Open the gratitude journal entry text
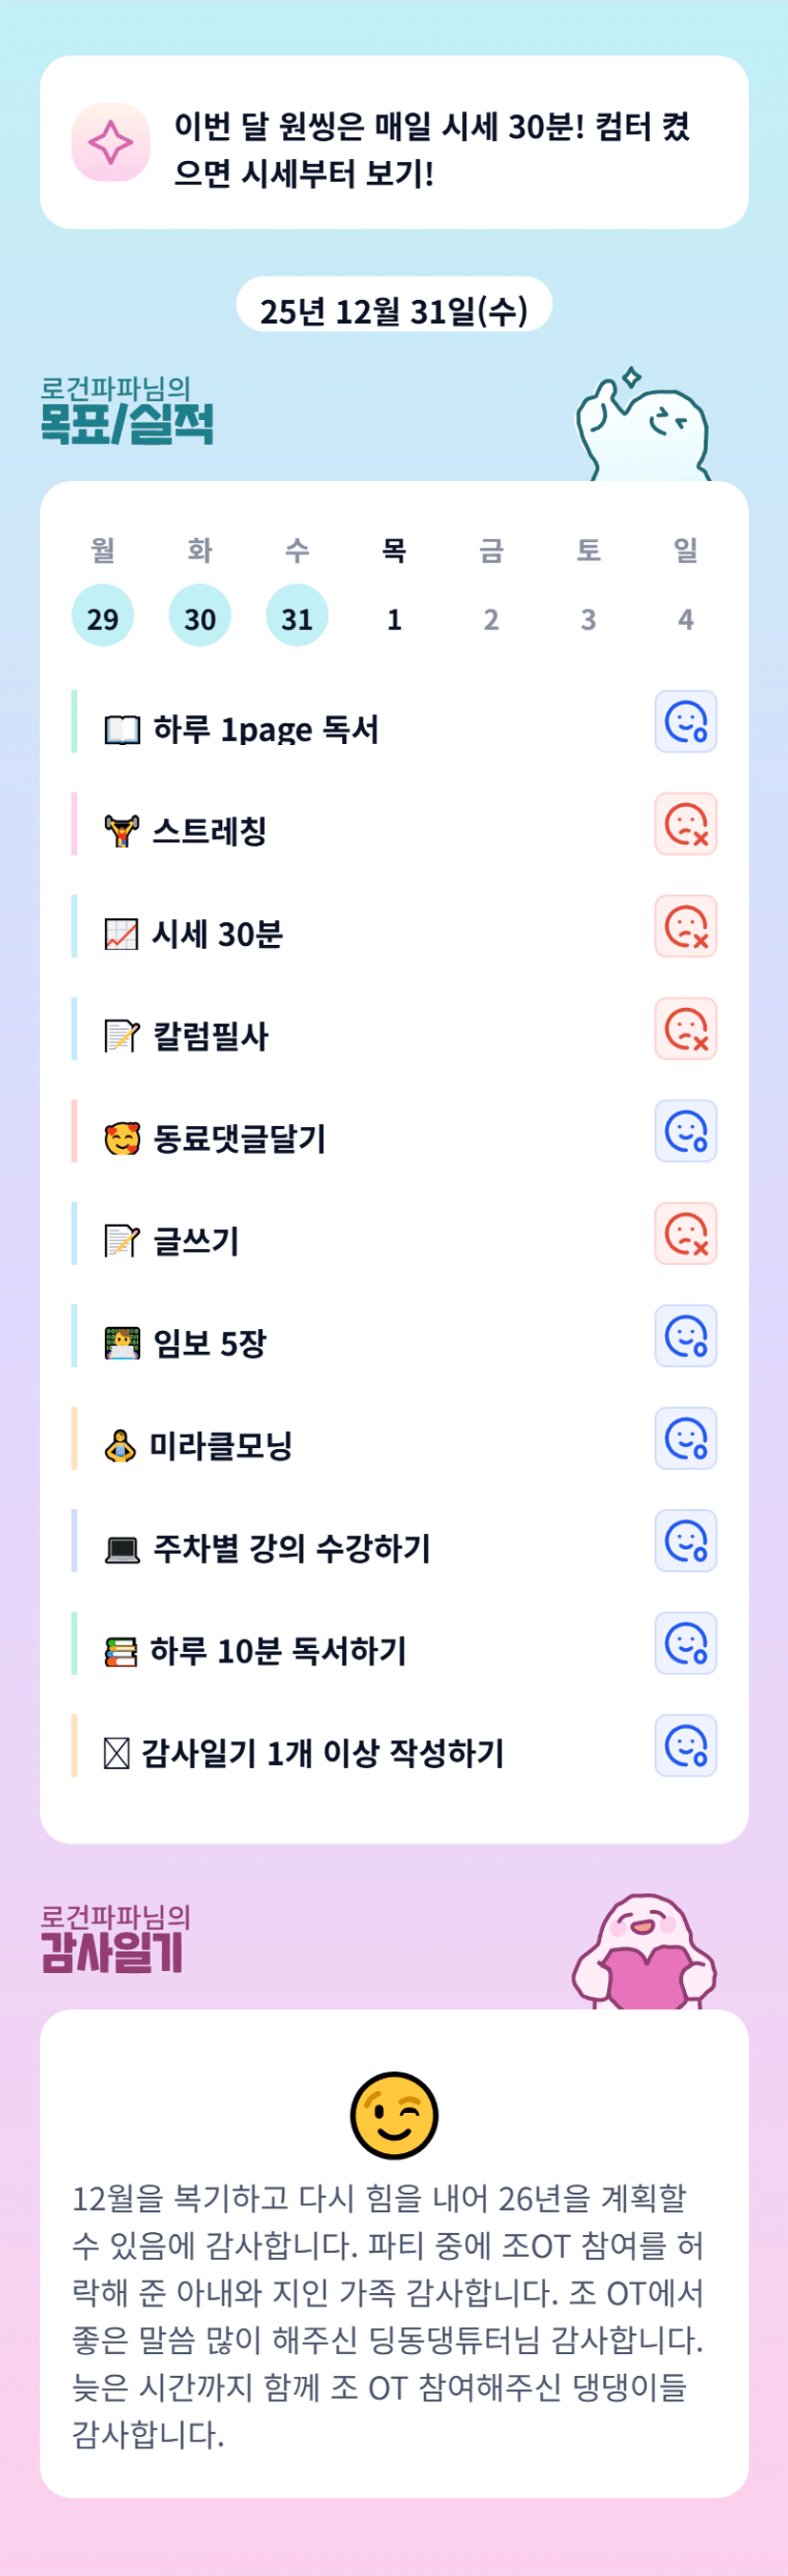 (x=388, y=2316)
